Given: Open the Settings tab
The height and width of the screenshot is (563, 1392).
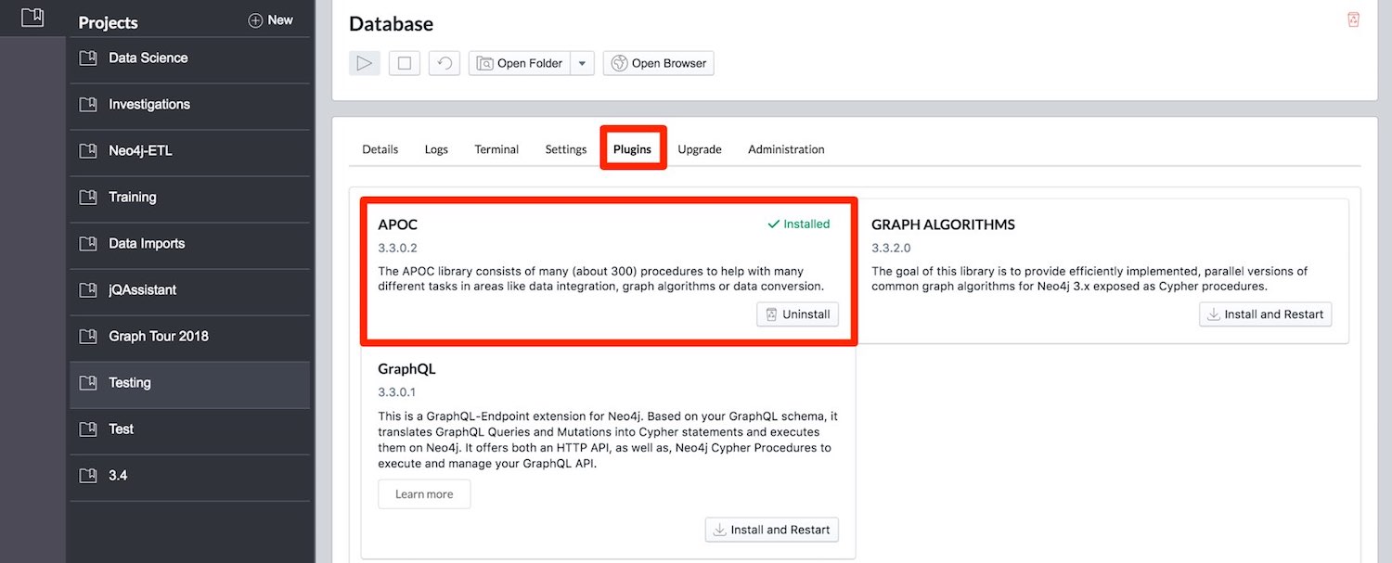Looking at the screenshot, I should 566,149.
